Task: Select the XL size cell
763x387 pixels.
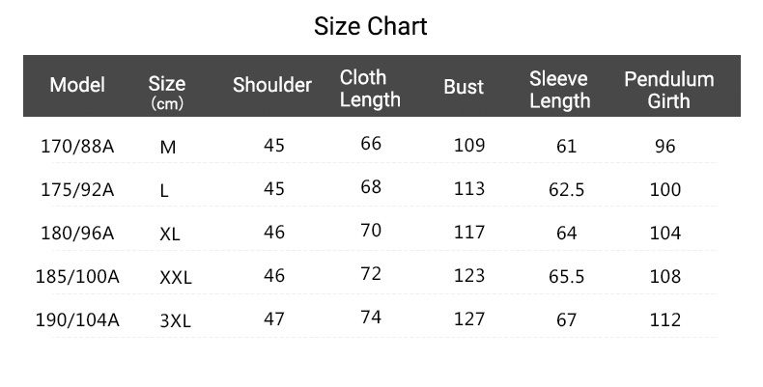Action: (x=170, y=235)
